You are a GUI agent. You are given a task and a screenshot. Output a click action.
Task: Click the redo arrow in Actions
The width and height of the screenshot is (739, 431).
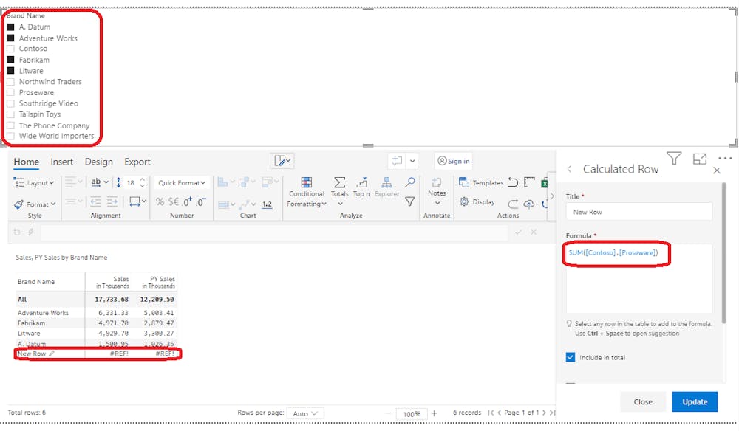click(x=514, y=204)
